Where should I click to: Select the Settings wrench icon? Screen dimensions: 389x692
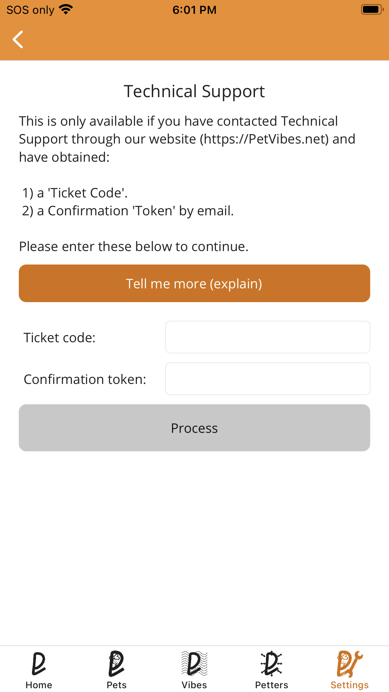pyautogui.click(x=350, y=664)
